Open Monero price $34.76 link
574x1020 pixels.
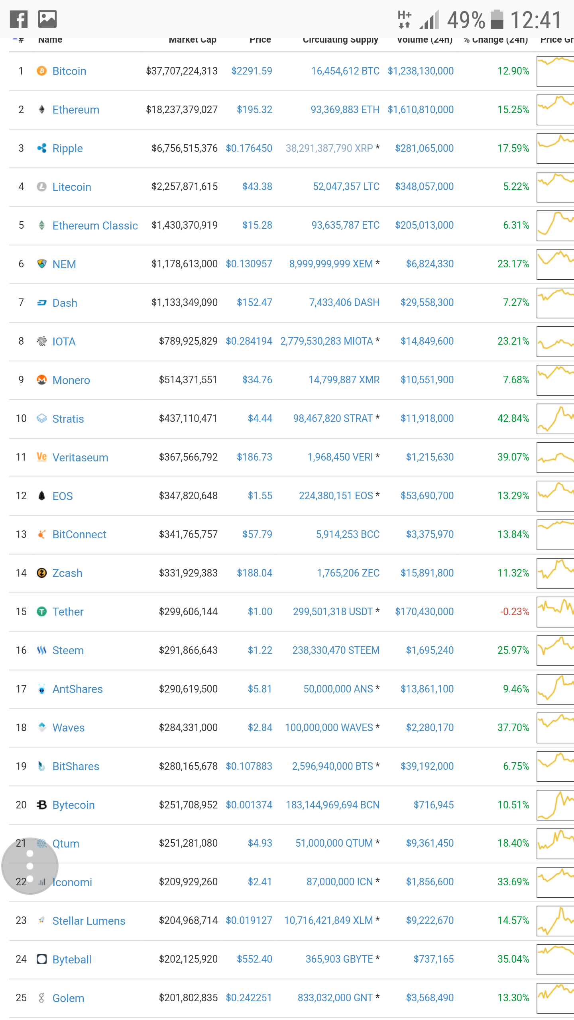click(x=257, y=380)
